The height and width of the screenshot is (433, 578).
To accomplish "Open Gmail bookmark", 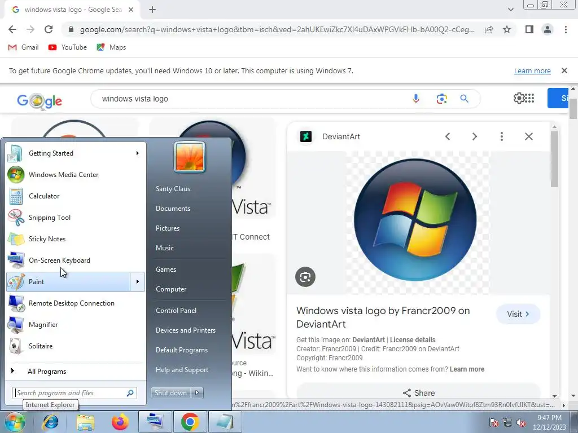I will 23,47.
